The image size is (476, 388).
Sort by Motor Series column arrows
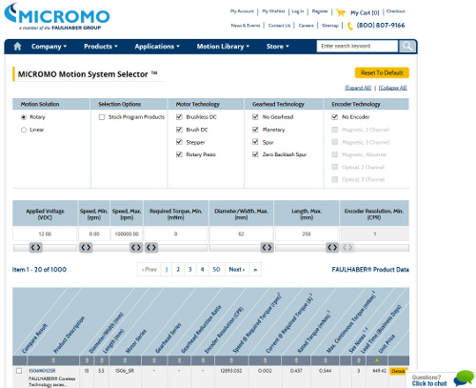pos(125,360)
